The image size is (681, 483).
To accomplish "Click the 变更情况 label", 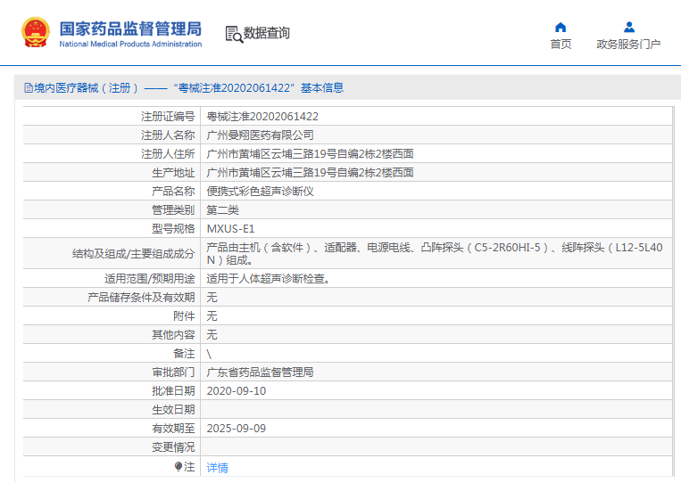I will point(173,447).
